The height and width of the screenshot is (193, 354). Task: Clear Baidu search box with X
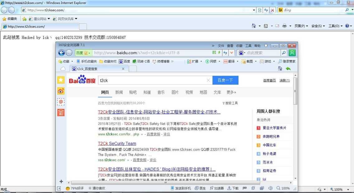click(x=208, y=80)
